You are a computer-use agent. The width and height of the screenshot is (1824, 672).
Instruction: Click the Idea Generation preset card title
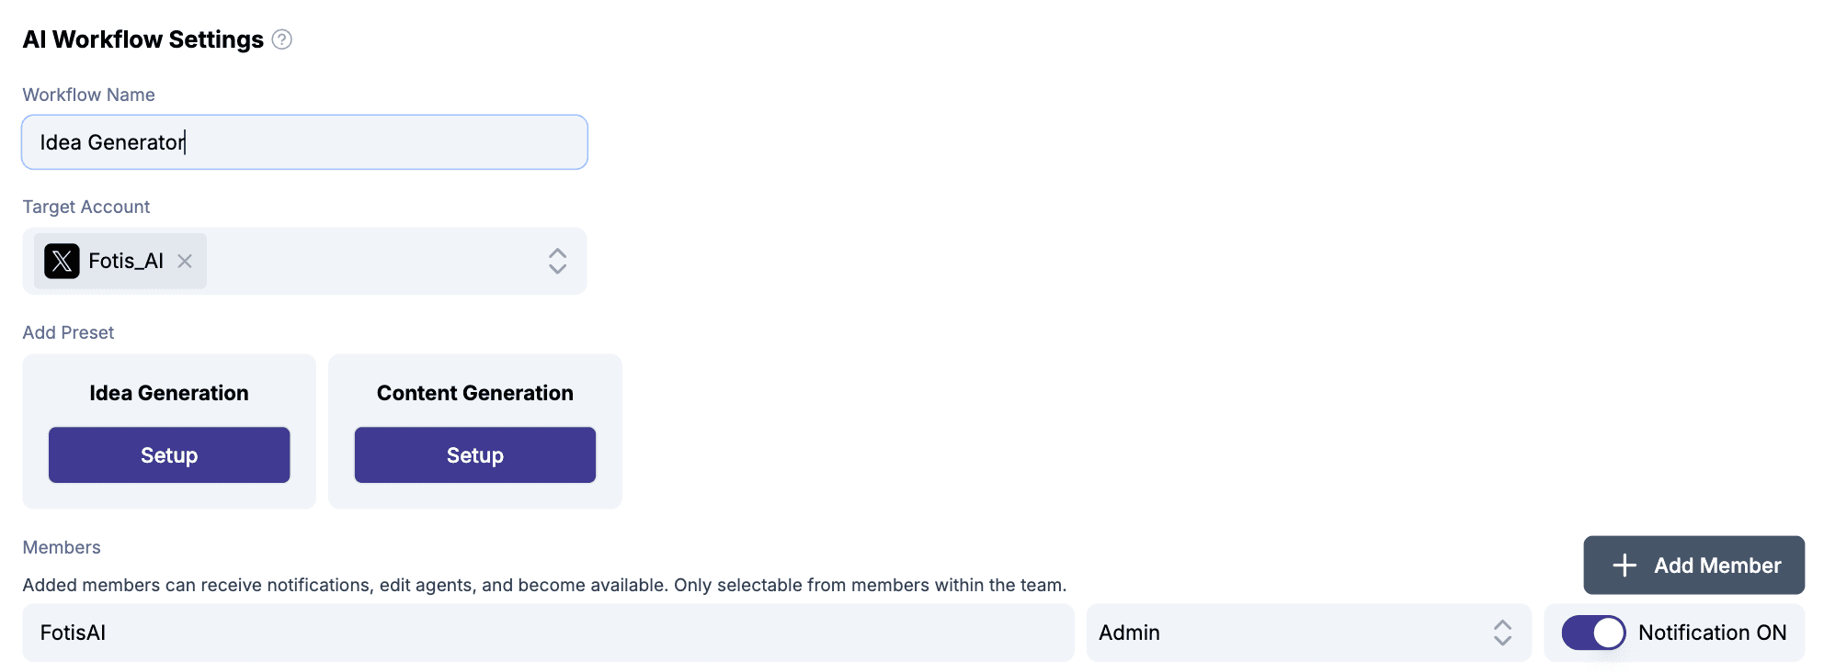pos(169,393)
